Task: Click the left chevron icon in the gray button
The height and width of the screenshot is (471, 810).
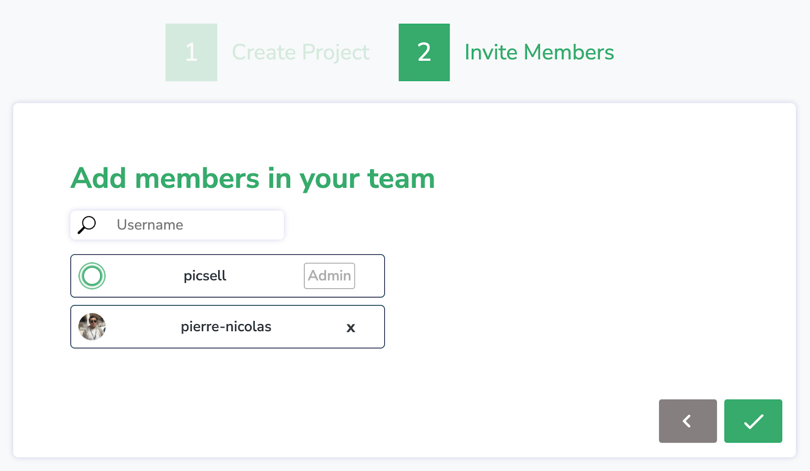Action: coord(687,421)
